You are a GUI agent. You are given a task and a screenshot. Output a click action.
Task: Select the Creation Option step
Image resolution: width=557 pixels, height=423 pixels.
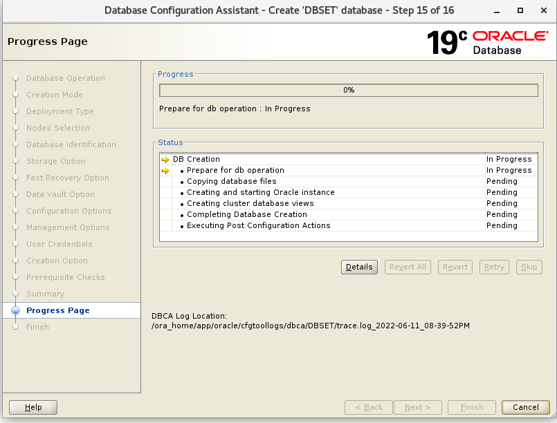click(x=57, y=261)
